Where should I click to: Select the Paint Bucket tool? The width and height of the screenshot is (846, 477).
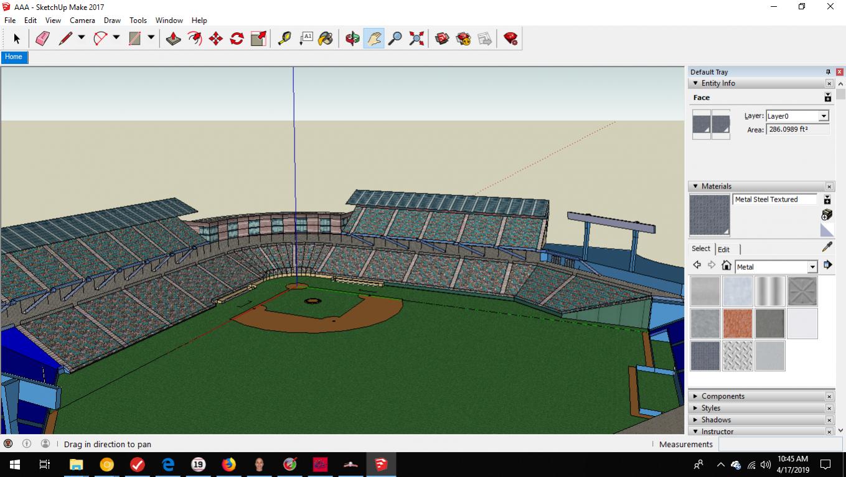pos(325,39)
